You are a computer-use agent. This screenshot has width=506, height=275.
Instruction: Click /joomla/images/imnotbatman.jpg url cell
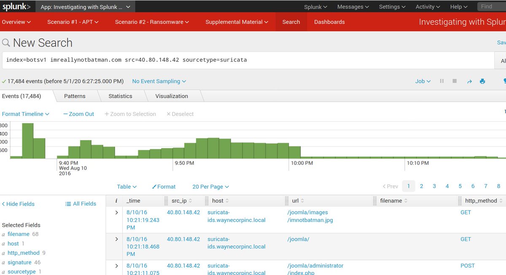click(x=310, y=216)
